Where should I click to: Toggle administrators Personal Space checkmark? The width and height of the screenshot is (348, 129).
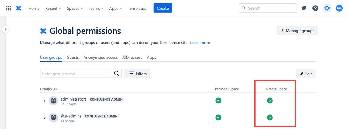pos(218,101)
